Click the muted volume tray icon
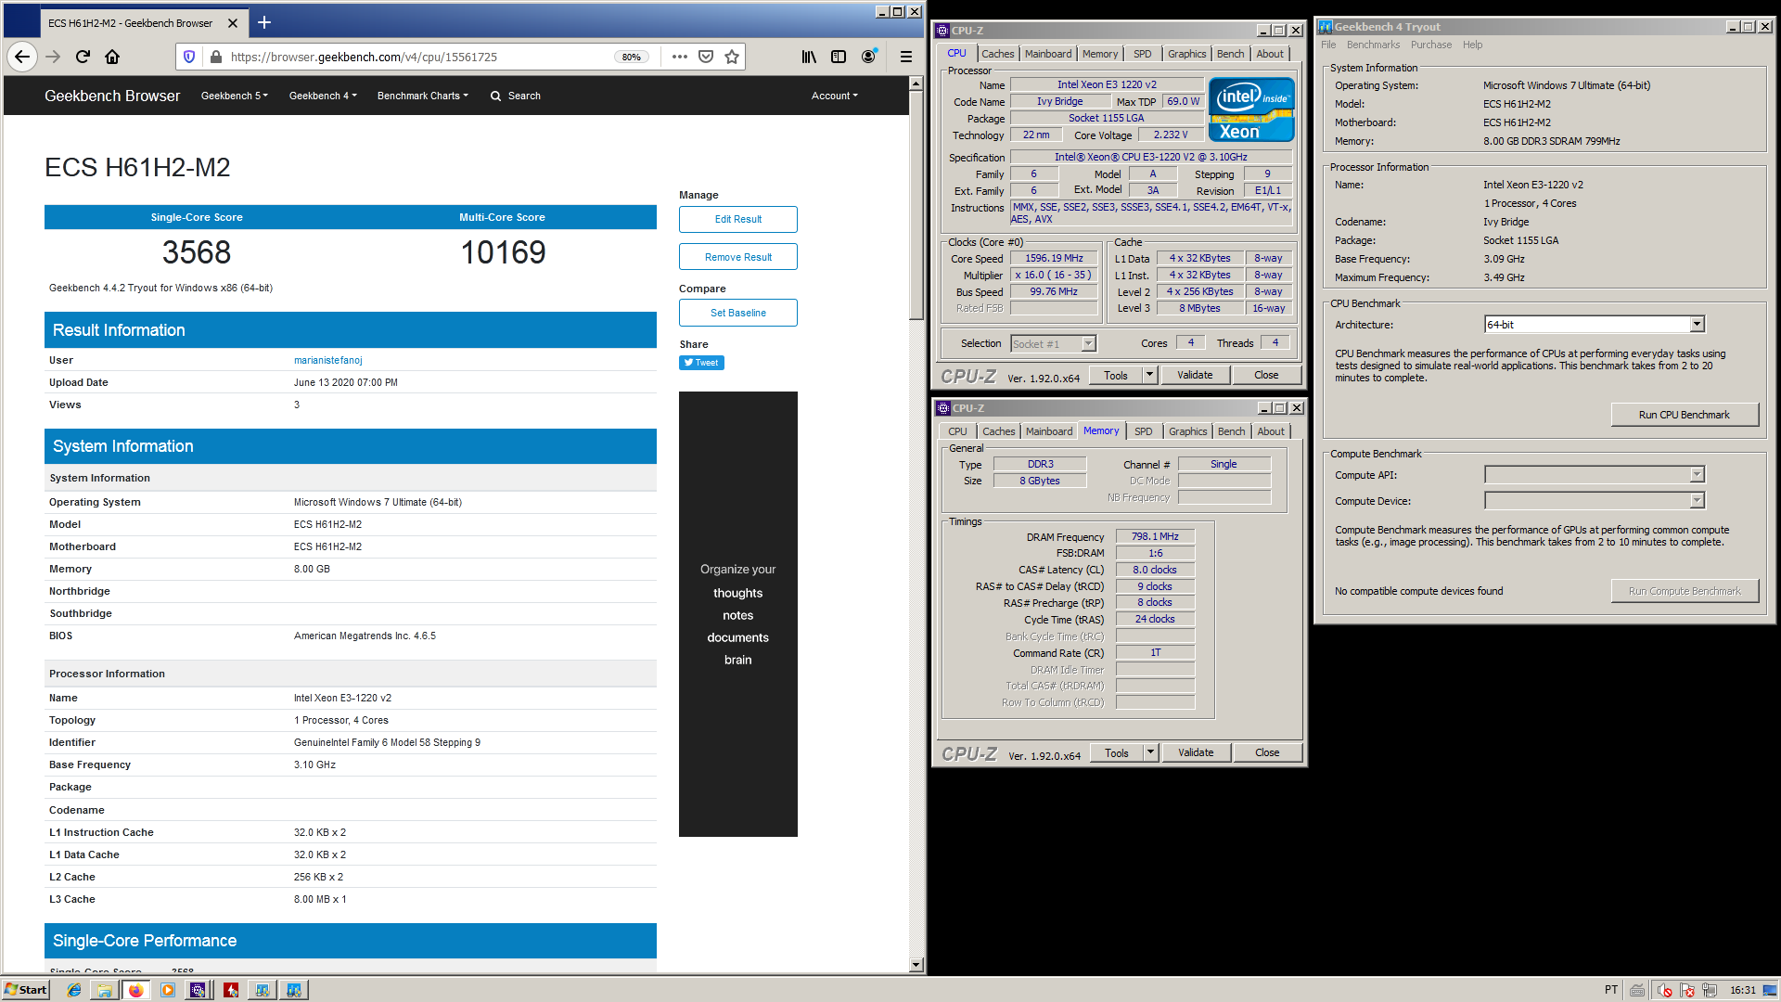The height and width of the screenshot is (1002, 1781). coord(1664,990)
